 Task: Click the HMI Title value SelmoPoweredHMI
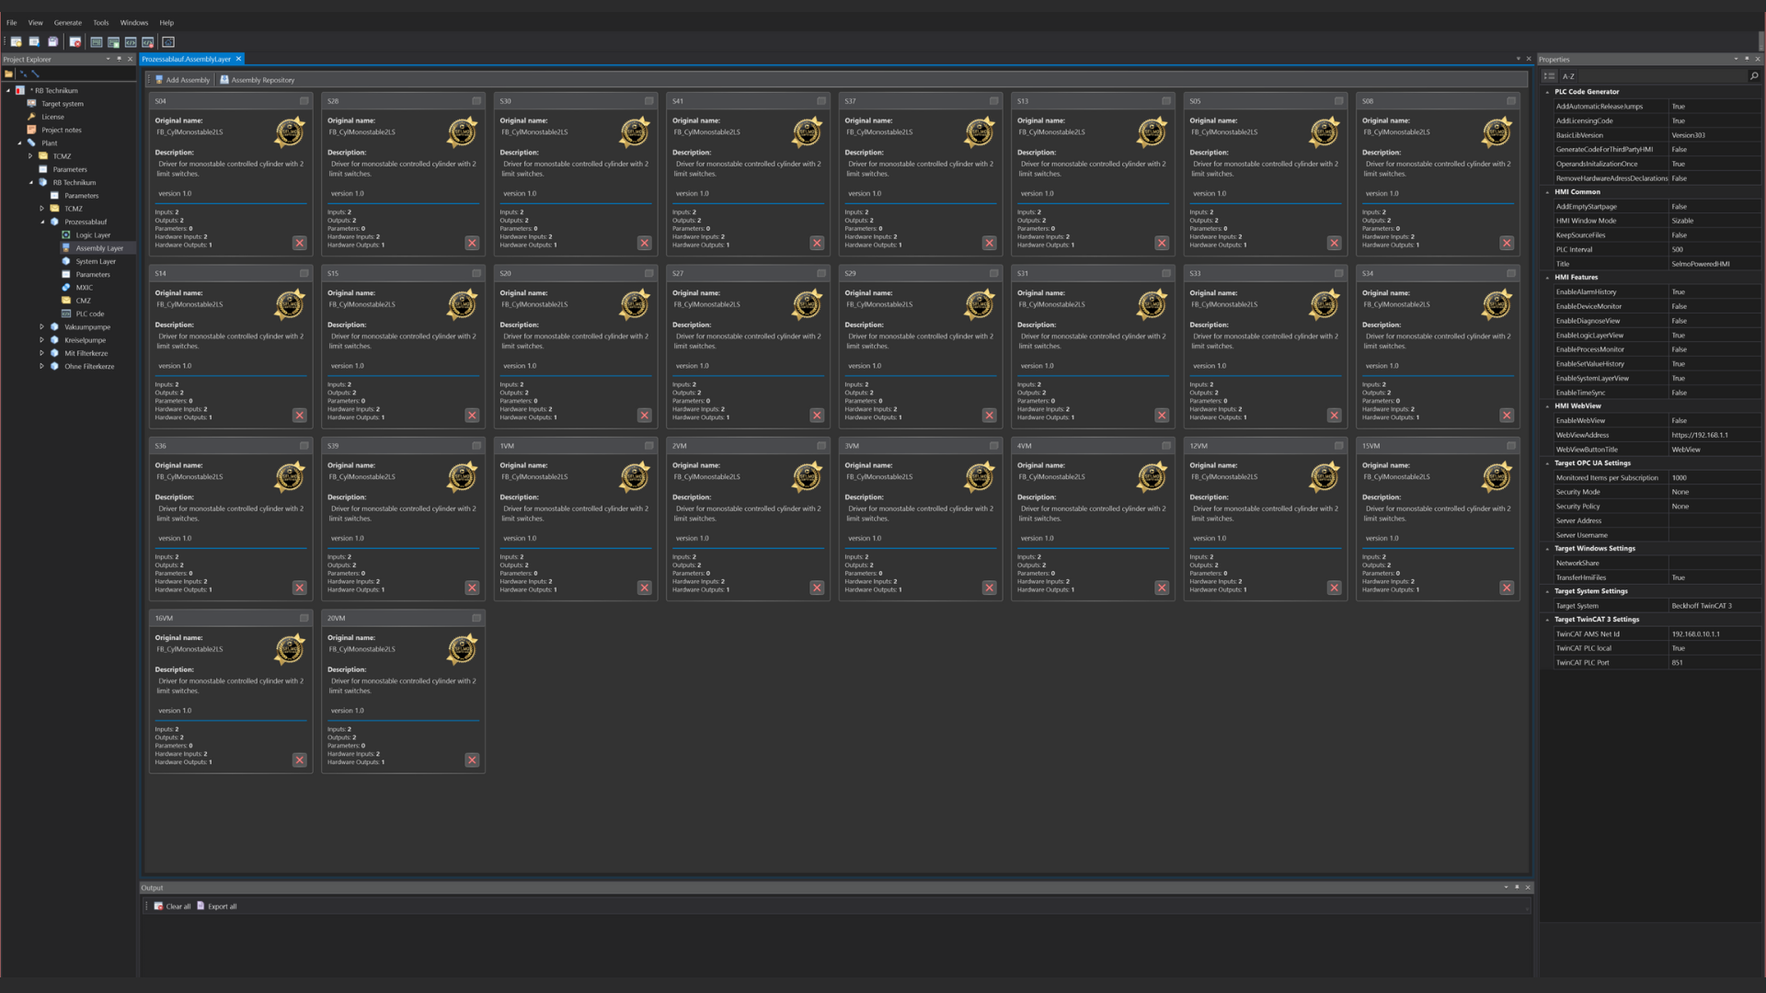tap(1714, 264)
